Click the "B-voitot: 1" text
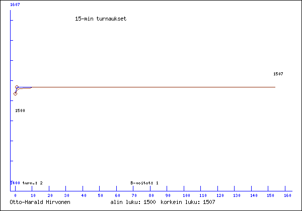302x211 pixels. click(144, 183)
